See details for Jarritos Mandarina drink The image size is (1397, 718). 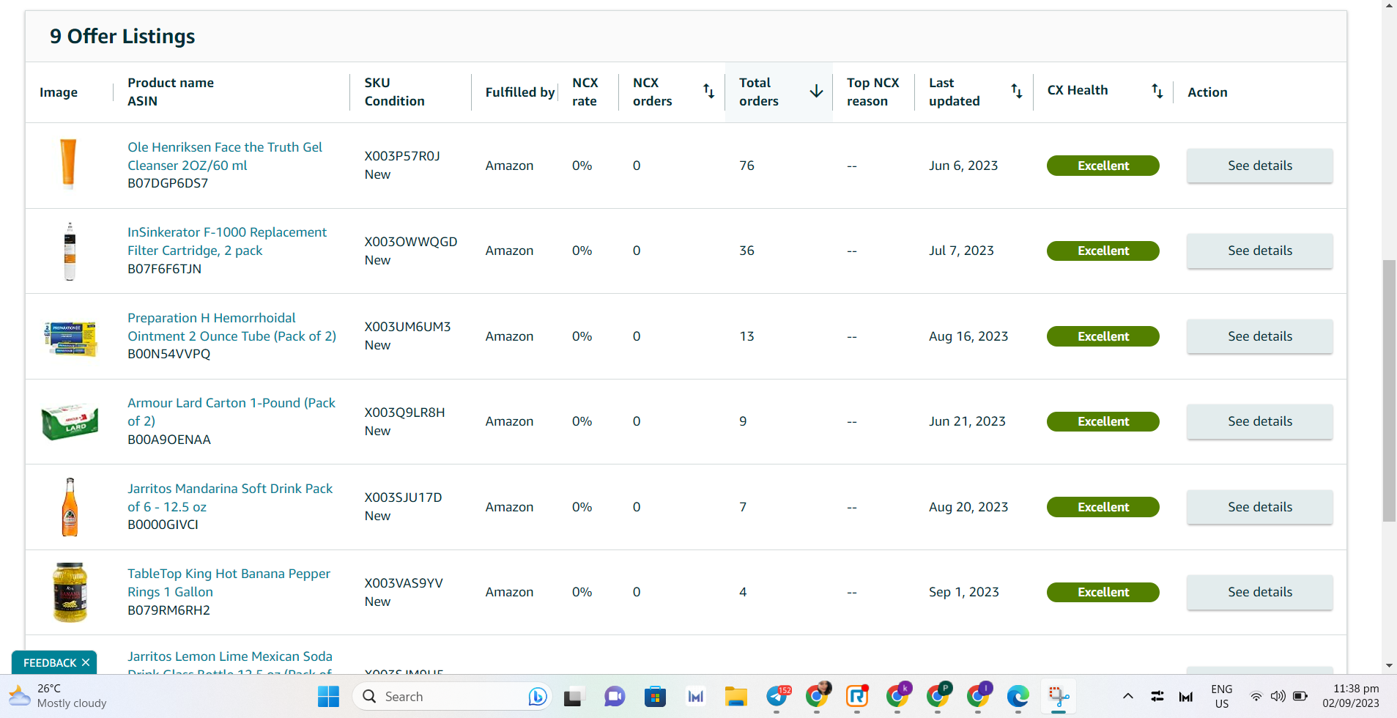click(x=1259, y=507)
